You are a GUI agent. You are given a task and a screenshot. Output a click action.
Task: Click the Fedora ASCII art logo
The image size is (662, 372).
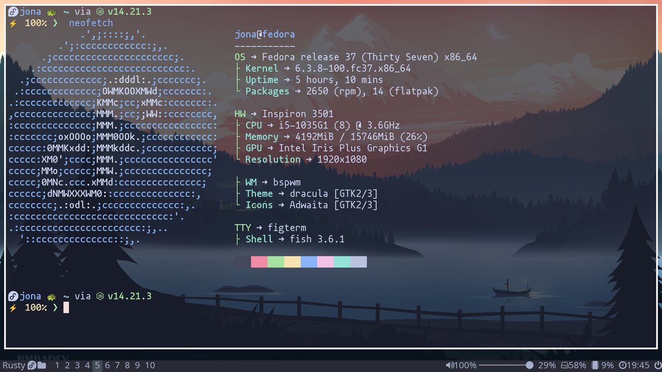pos(113,137)
